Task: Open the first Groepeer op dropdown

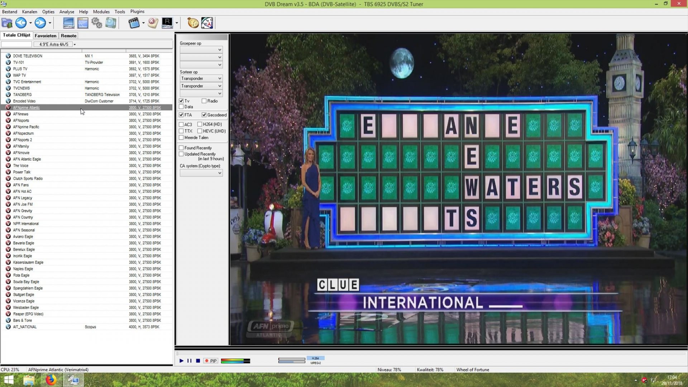Action: 201,50
